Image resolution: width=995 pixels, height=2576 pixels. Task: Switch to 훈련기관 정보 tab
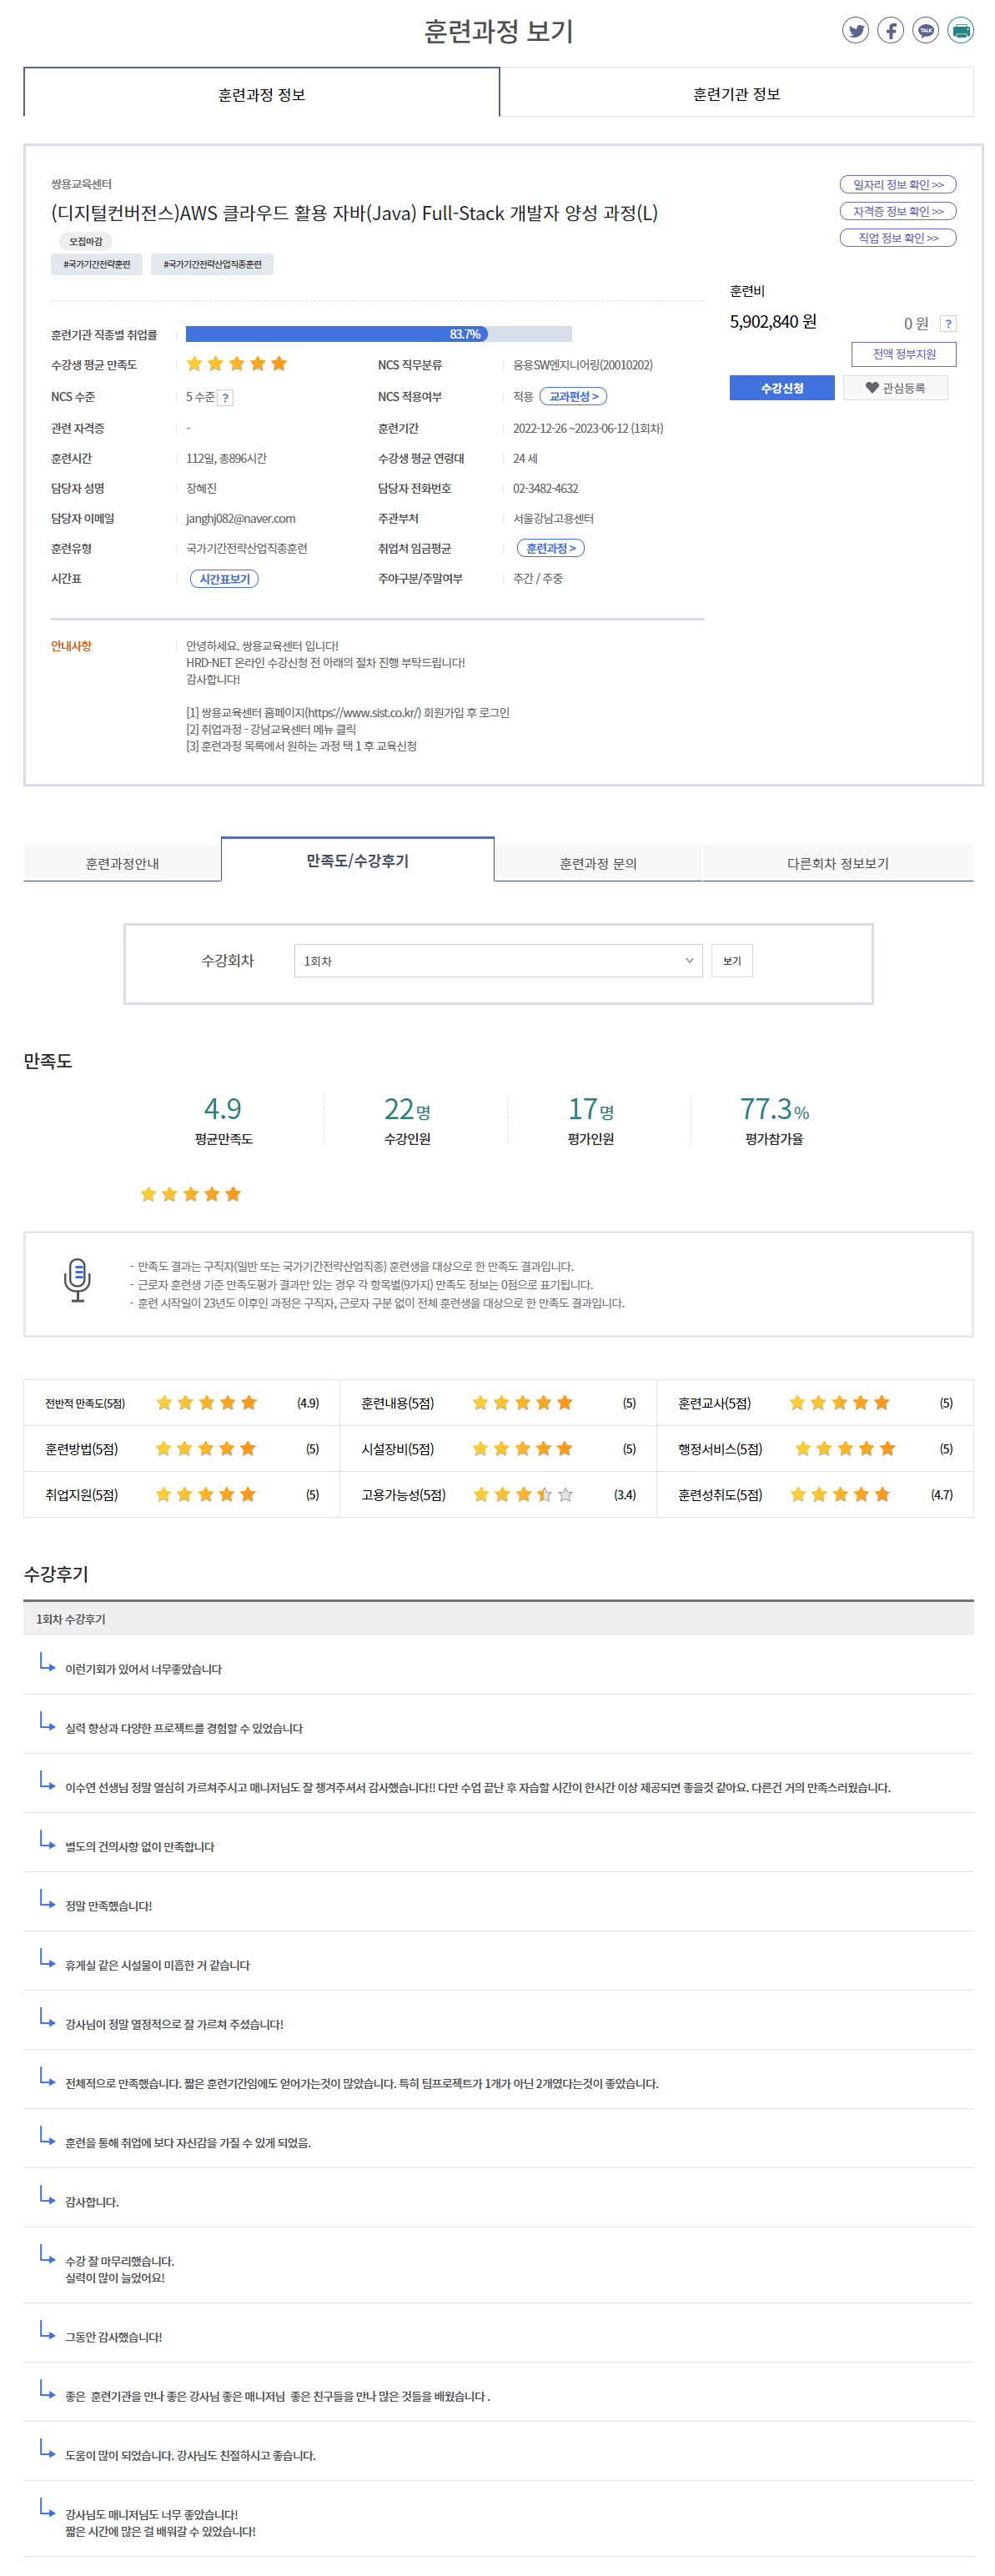coord(735,94)
